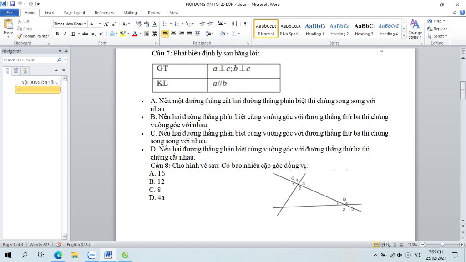Click the Borders icon
Image resolution: width=466 pixels, height=262 pixels.
click(234, 34)
